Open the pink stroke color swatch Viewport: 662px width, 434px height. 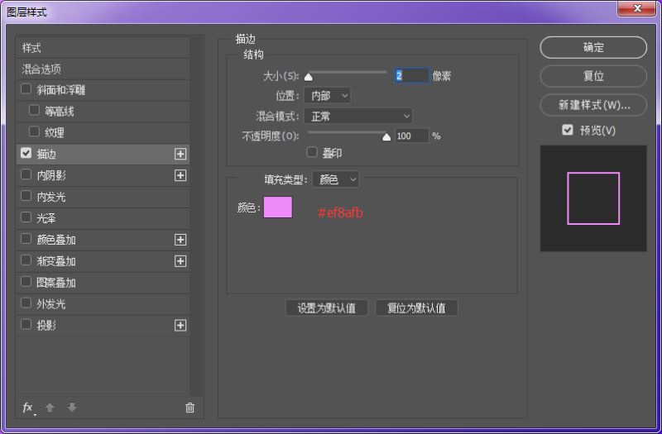click(x=277, y=207)
